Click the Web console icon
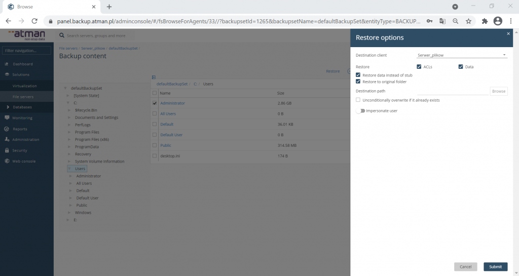The image size is (519, 276). pos(7,161)
